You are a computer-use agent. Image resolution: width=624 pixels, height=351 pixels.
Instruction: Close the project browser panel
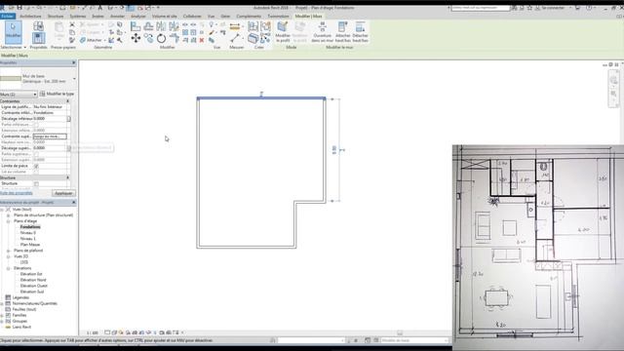74,202
